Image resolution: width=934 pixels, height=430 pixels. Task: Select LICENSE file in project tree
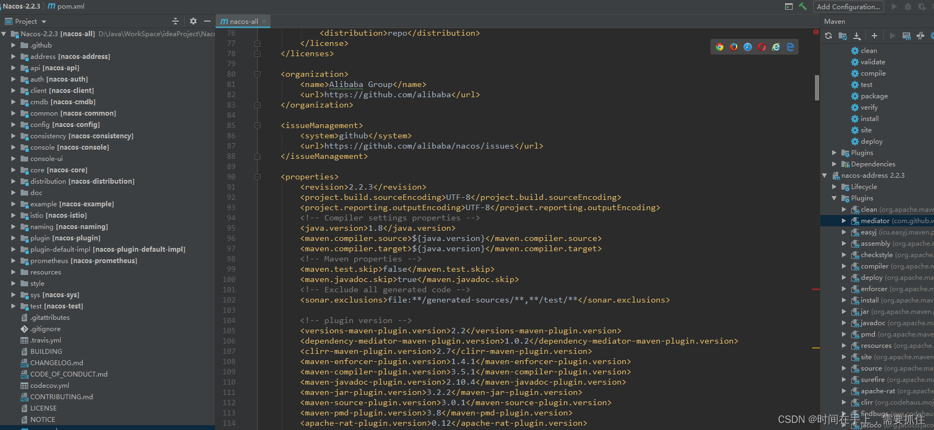(x=43, y=408)
